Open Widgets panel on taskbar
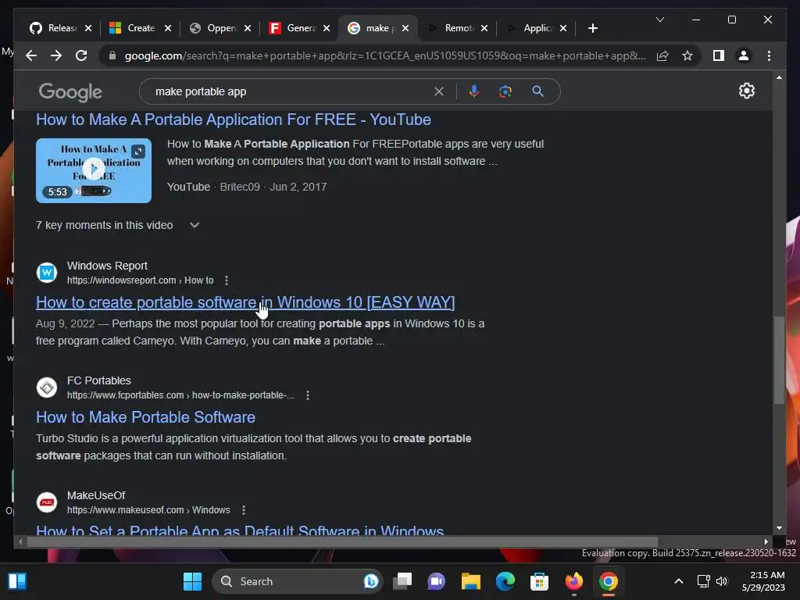 tap(17, 581)
